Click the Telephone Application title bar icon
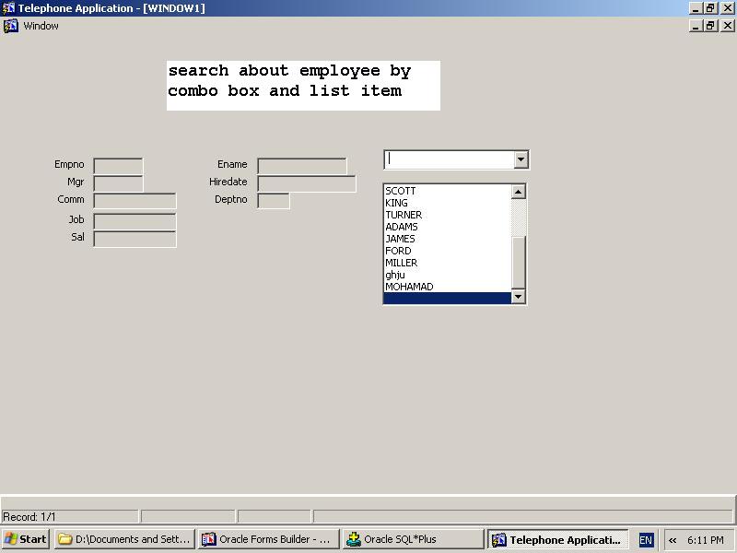737x553 pixels. [x=8, y=8]
